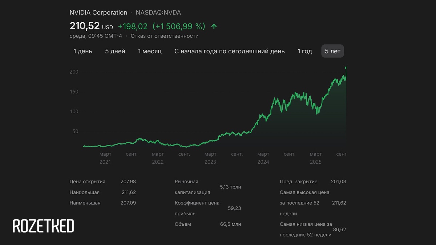
Task: Click the 100 y-axis label
Action: click(x=74, y=111)
